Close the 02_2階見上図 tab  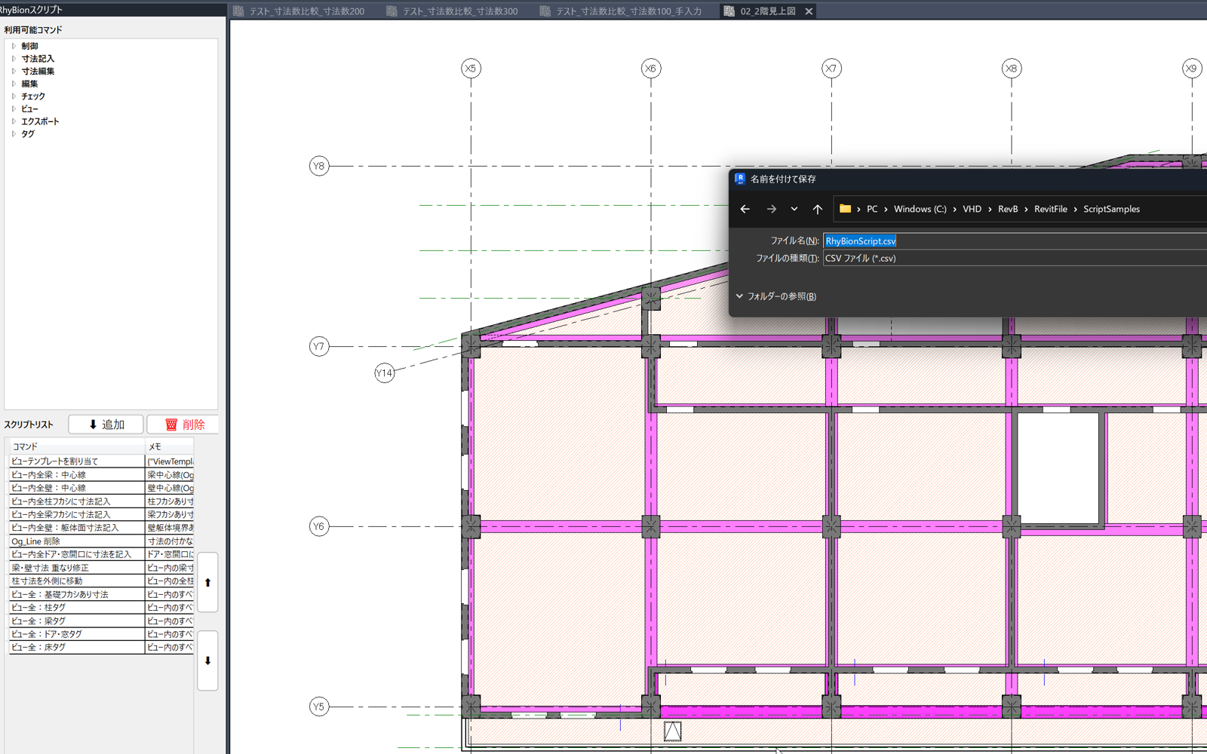pyautogui.click(x=809, y=11)
